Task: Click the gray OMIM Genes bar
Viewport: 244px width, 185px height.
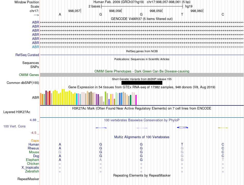Action: tap(142, 75)
